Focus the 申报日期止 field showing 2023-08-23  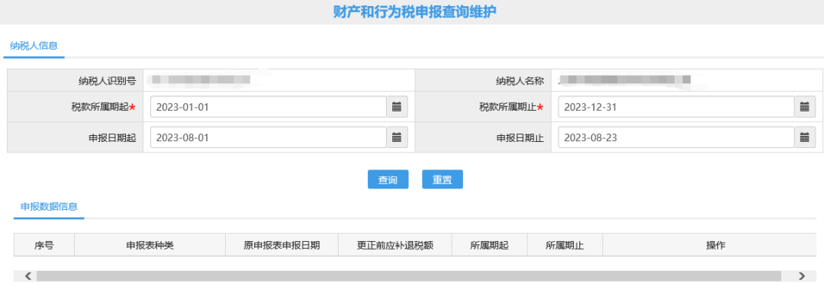pyautogui.click(x=676, y=137)
